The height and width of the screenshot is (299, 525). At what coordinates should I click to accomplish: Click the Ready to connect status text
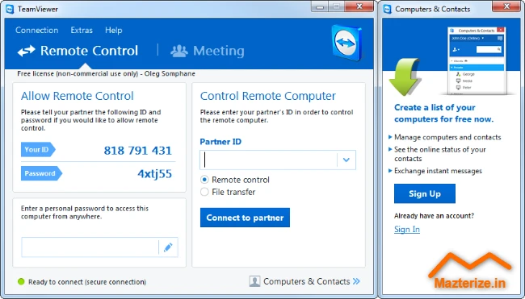87,281
